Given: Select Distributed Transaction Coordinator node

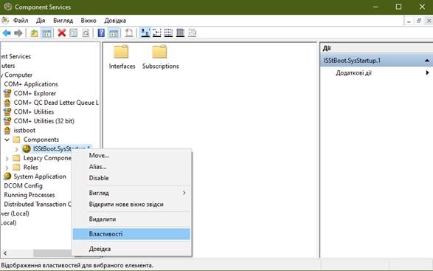Looking at the screenshot, I should 38,204.
